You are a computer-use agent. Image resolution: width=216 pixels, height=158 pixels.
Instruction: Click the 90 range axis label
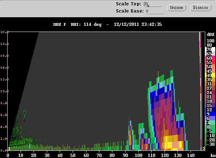tap(125, 155)
